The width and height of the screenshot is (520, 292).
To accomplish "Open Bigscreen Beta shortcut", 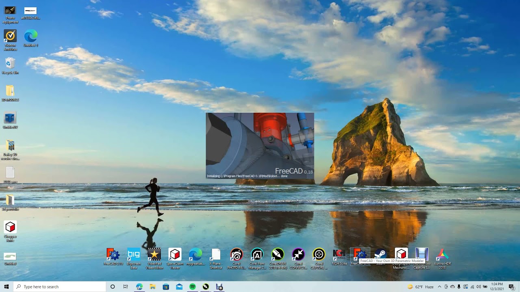I will 134,258.
